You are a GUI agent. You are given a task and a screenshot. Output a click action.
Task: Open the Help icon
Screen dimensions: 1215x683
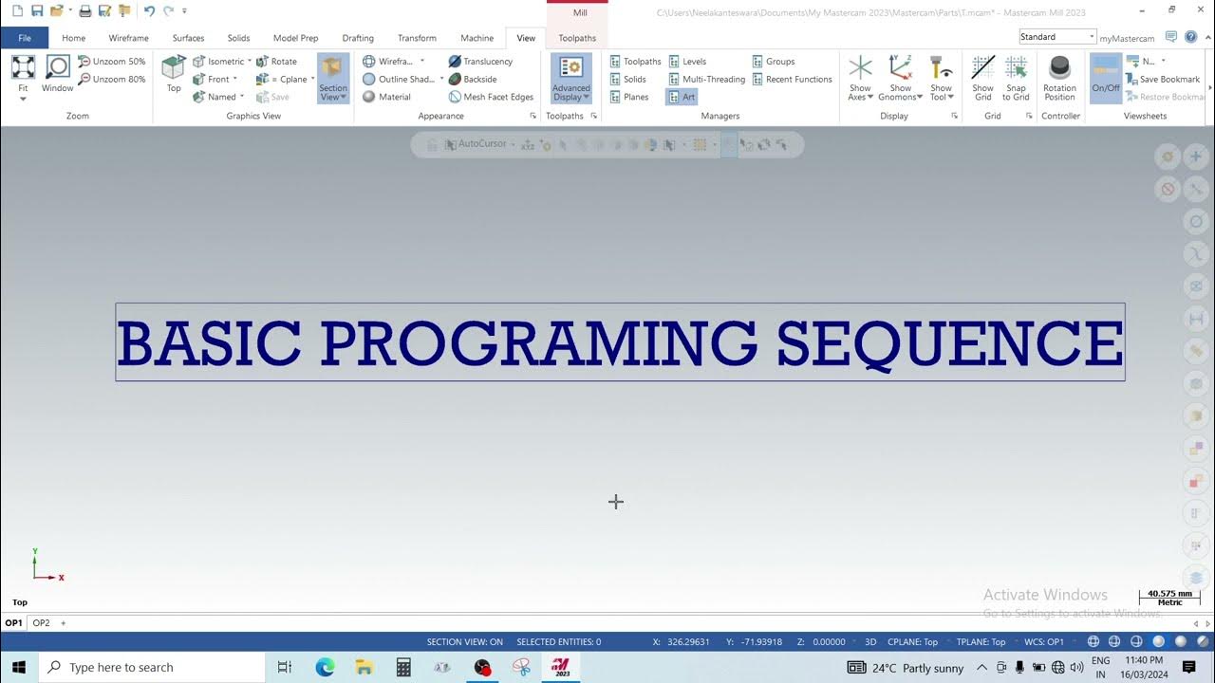coord(1190,37)
